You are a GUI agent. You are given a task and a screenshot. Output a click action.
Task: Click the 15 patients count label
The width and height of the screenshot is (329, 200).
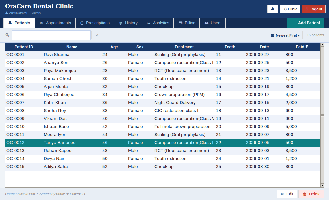(315, 35)
